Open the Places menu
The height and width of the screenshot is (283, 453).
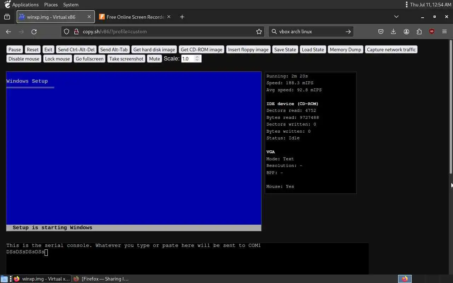point(51,5)
